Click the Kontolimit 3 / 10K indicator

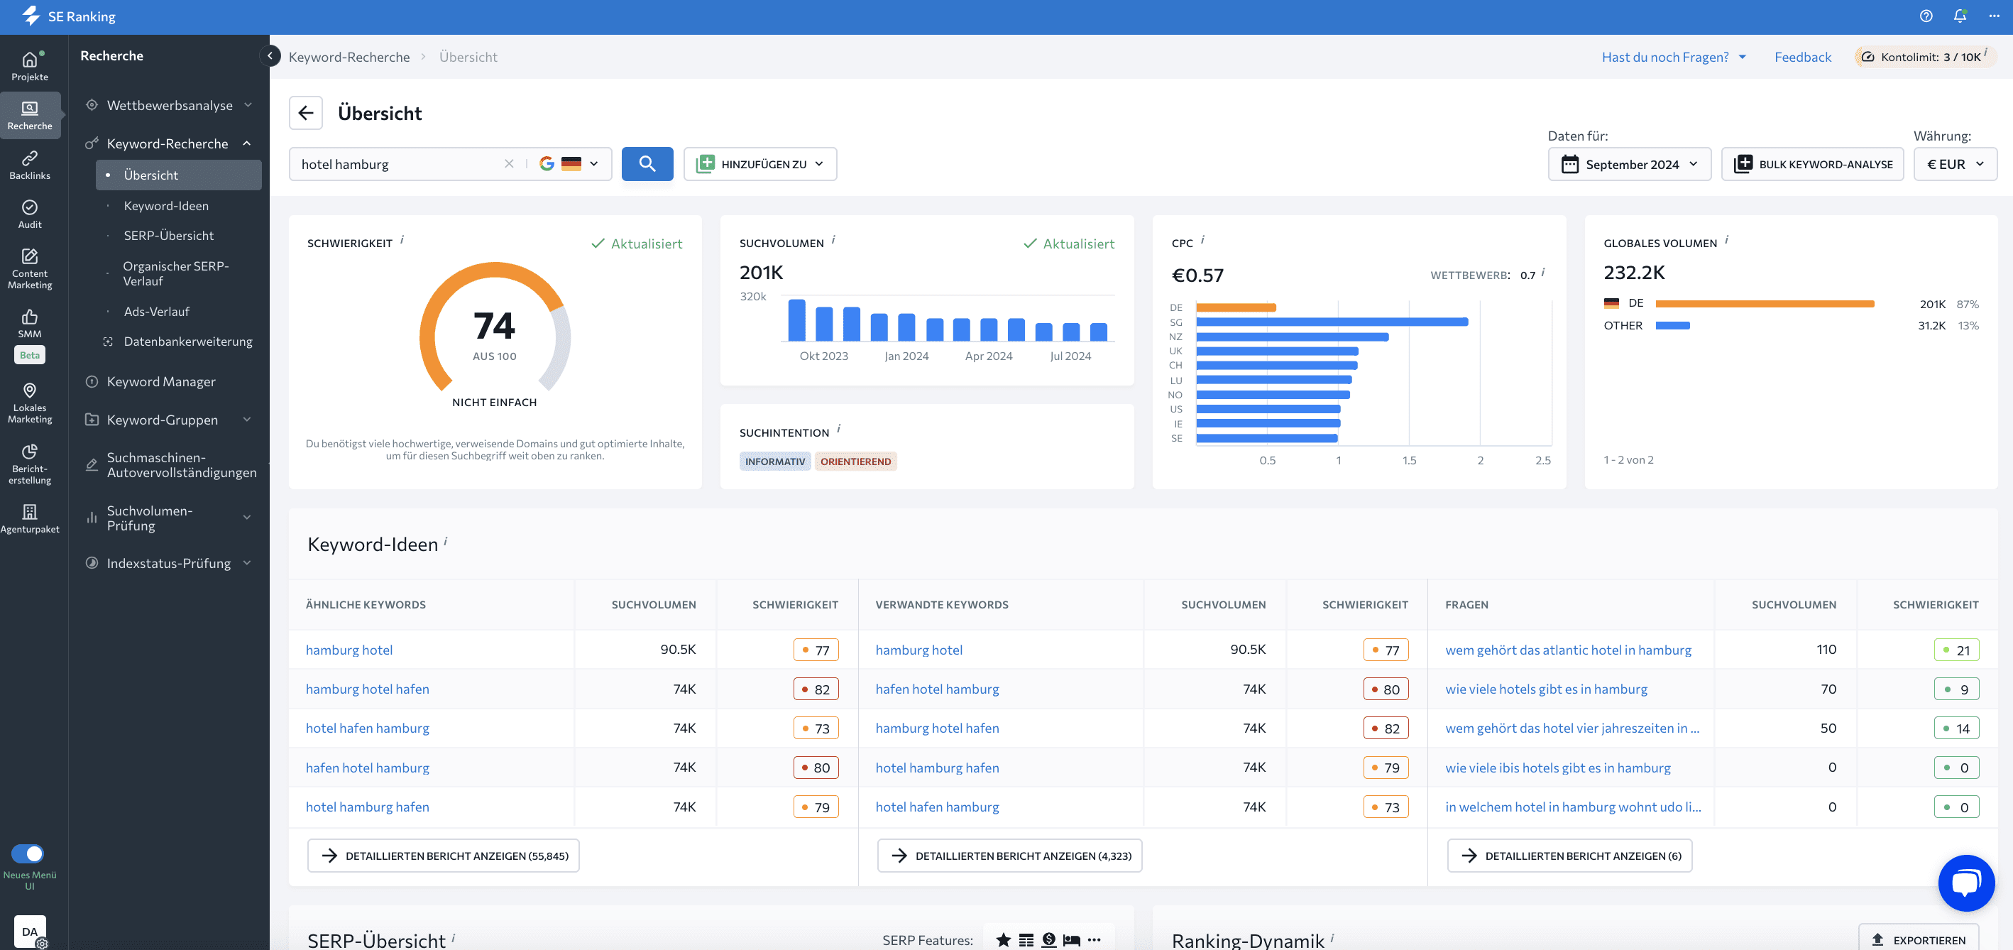pyautogui.click(x=1926, y=57)
